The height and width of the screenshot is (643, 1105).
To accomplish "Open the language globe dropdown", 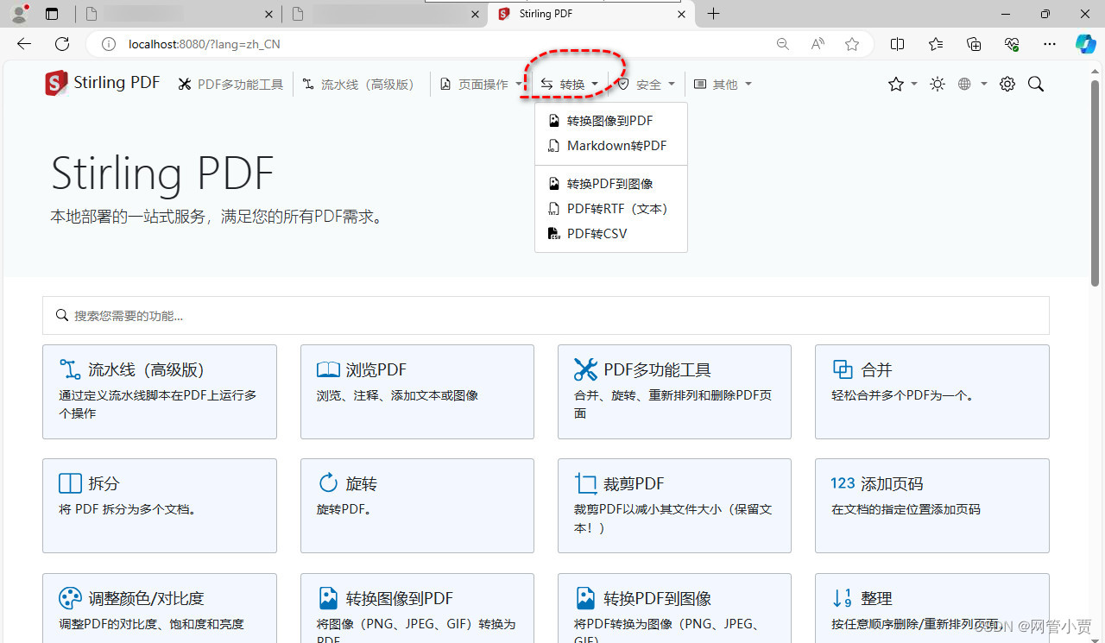I will 972,85.
